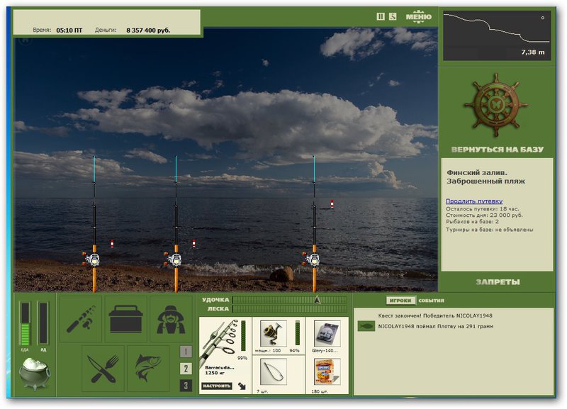Click the S icon beside the pause button
The image size is (567, 409).
[x=393, y=16]
